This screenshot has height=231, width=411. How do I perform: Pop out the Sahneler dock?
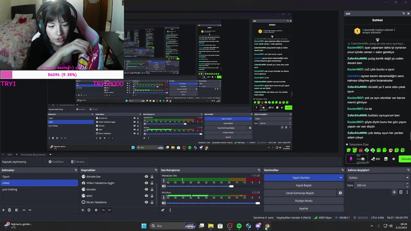pyautogui.click(x=76, y=170)
